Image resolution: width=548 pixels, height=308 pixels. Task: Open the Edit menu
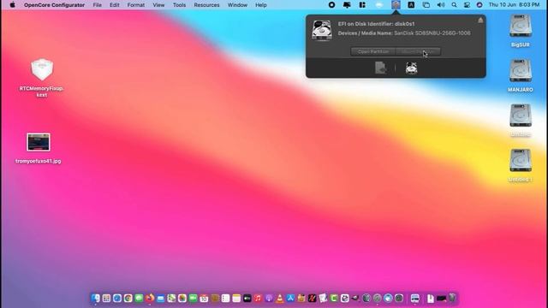click(114, 5)
